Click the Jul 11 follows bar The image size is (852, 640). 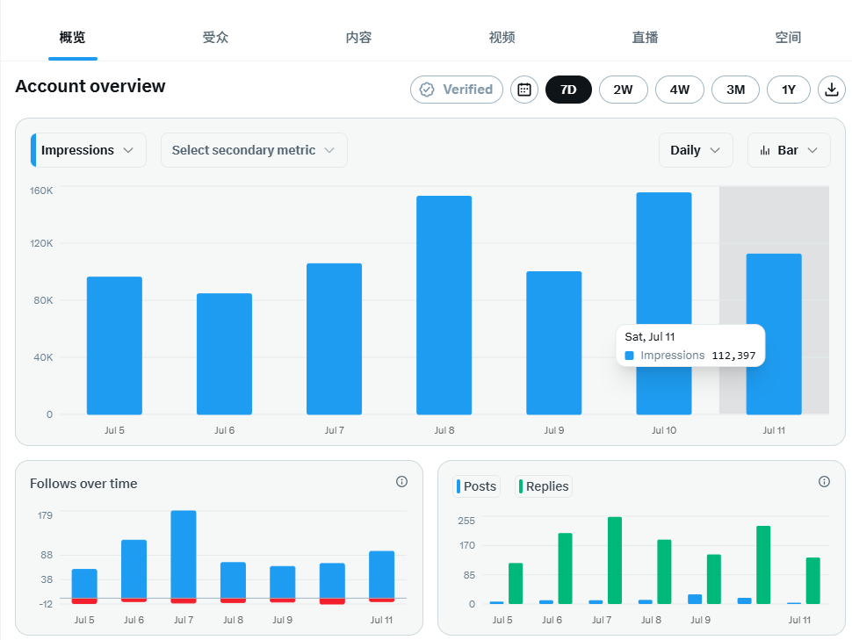click(381, 574)
